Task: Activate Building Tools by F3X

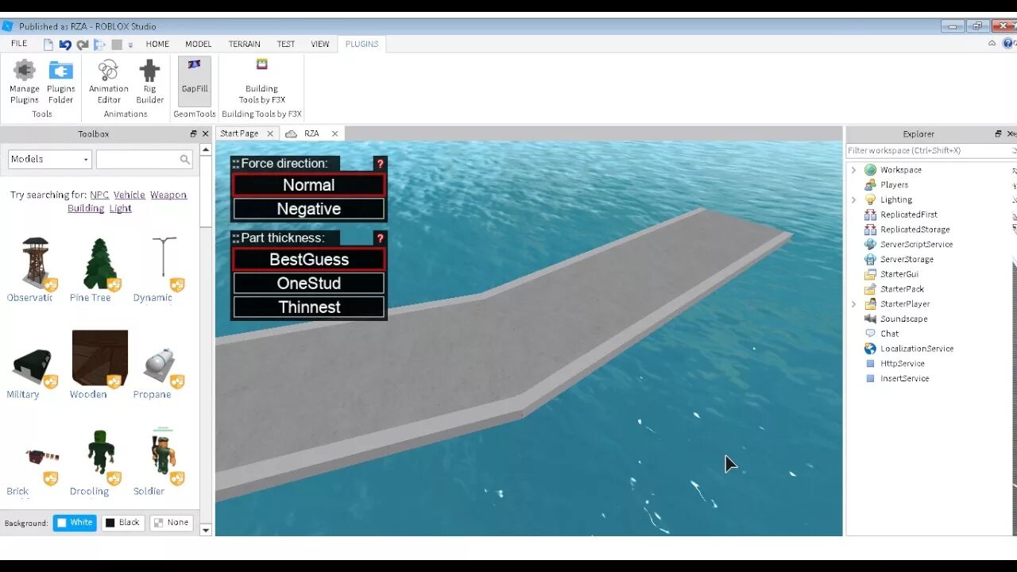Action: pos(261,81)
